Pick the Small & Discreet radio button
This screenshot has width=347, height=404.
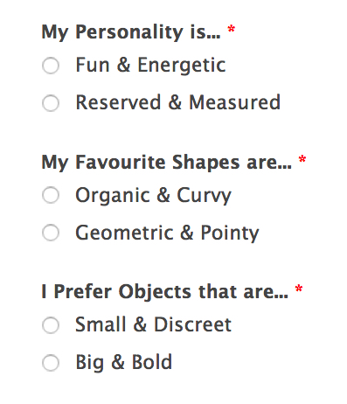[x=51, y=324]
